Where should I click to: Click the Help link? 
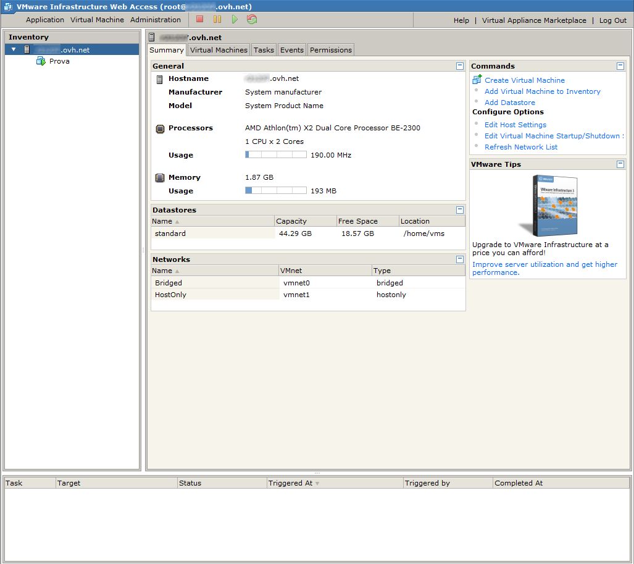461,20
